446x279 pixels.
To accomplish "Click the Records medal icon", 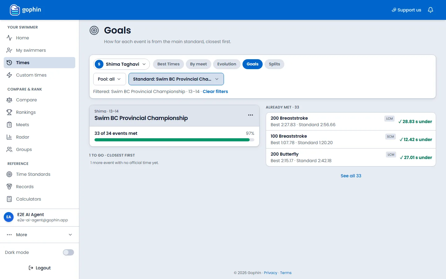I will (x=9, y=187).
